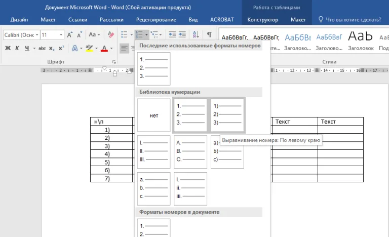Open the Рецензирование ribbon tab

pyautogui.click(x=156, y=20)
